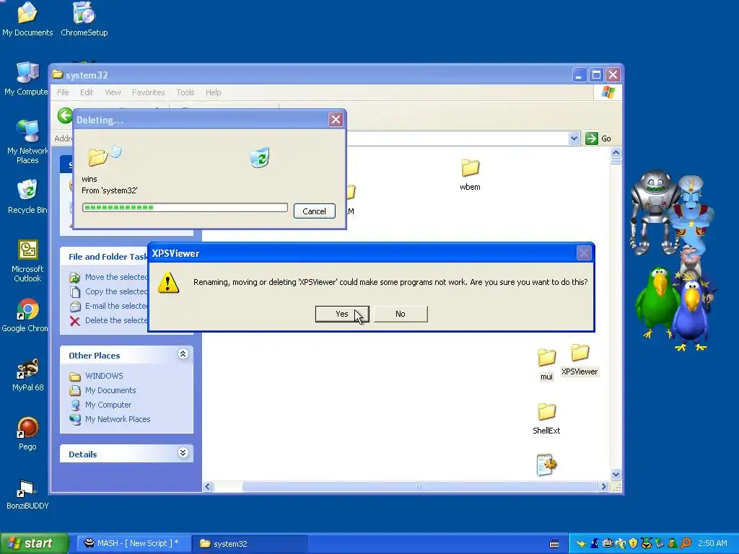This screenshot has height=554, width=739.
Task: Click the green deleting progress bar
Action: point(185,208)
